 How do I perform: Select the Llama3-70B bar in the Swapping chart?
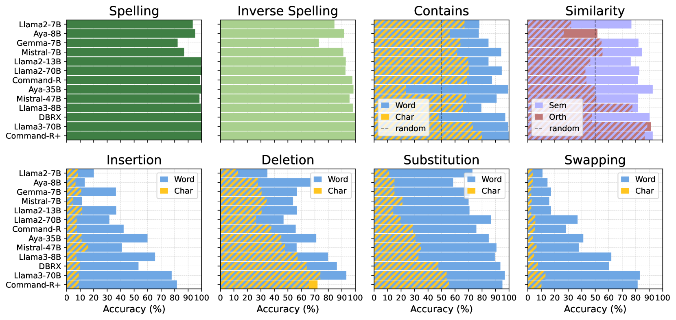click(584, 276)
